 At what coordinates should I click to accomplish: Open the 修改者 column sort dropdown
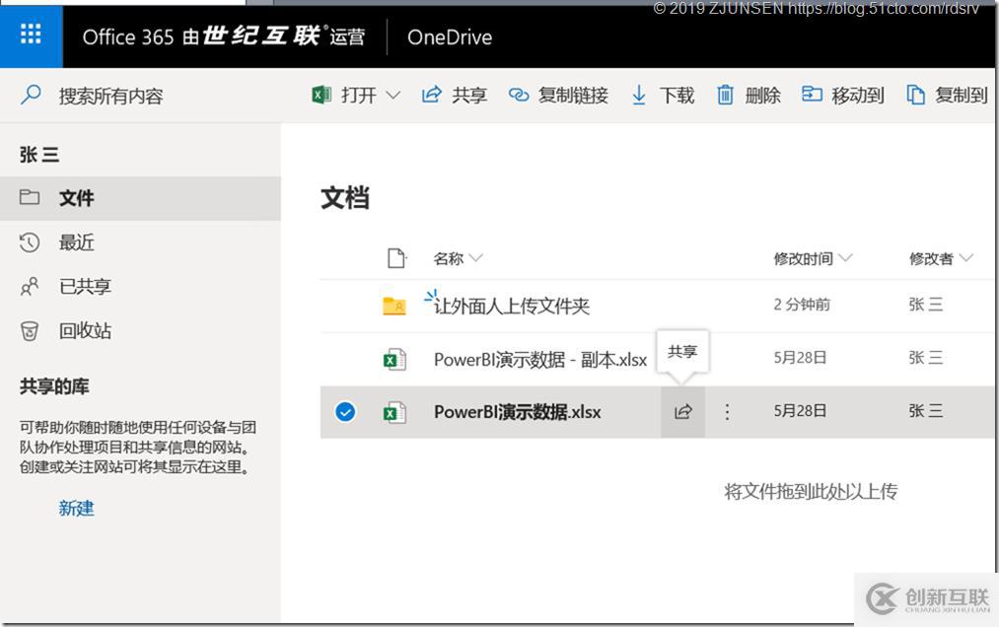(965, 258)
